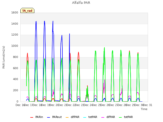
Task: Click the 1000 y-axis tick label
Action: pyautogui.click(x=15, y=46)
